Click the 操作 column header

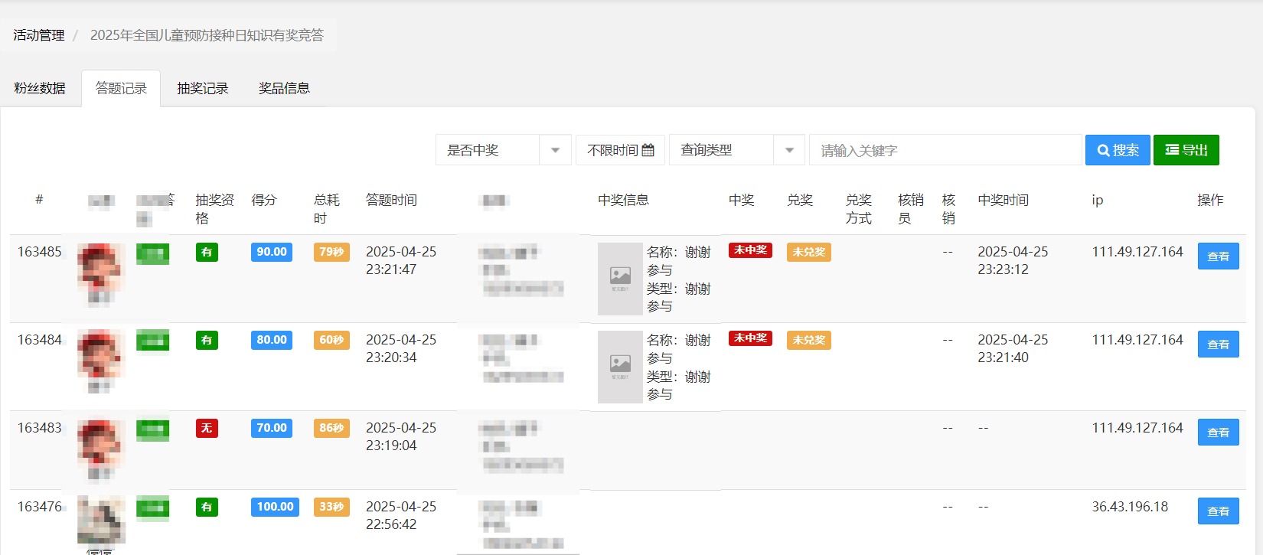[x=1210, y=200]
